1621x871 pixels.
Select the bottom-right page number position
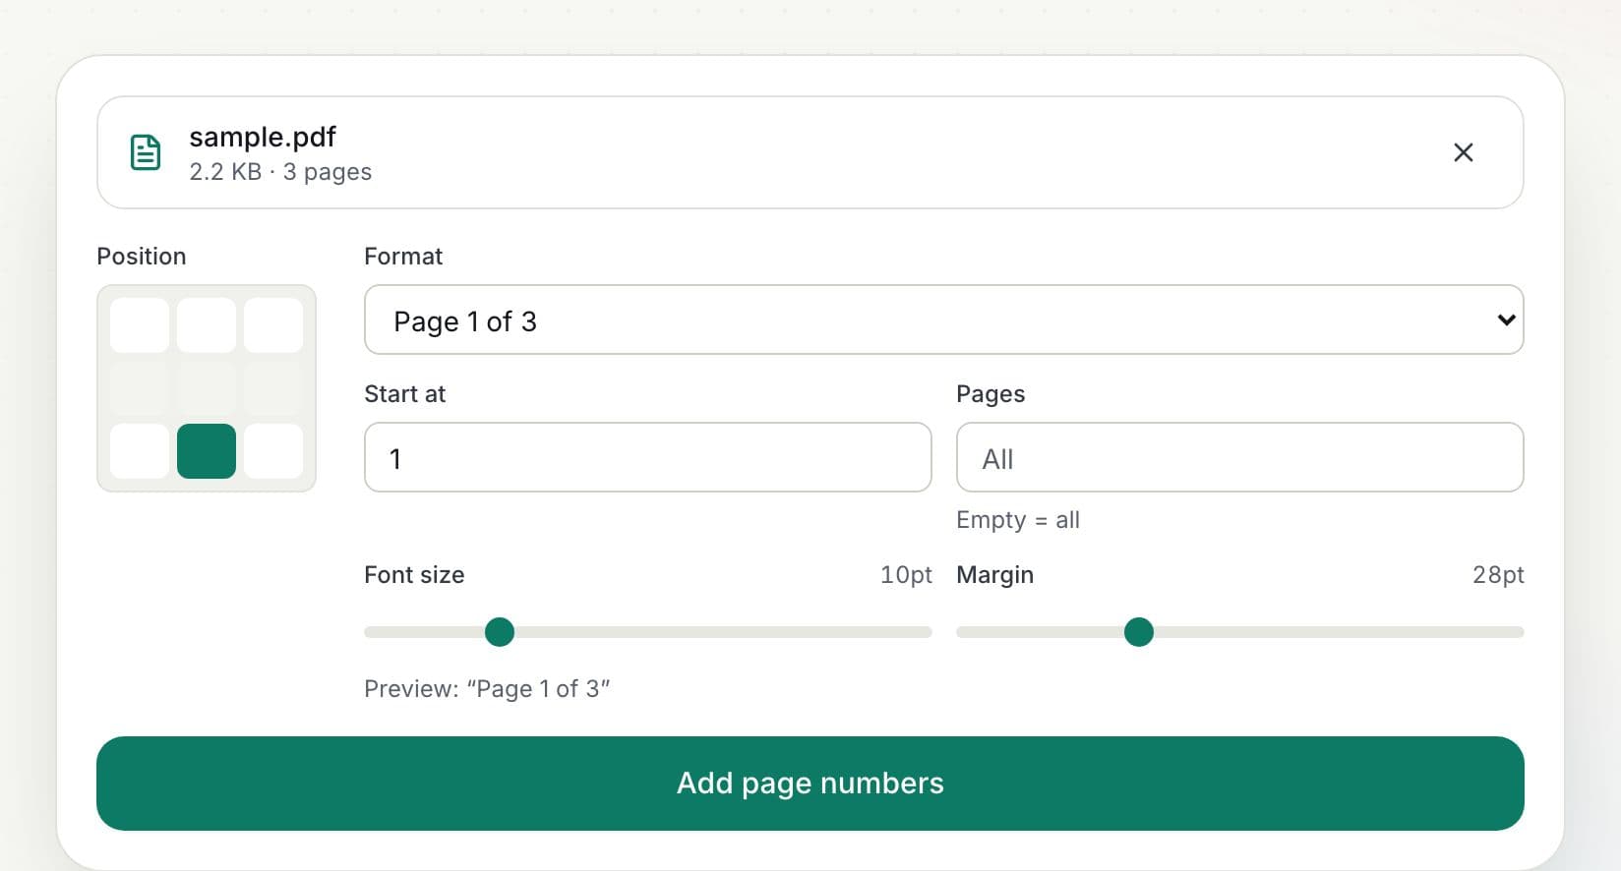tap(273, 451)
